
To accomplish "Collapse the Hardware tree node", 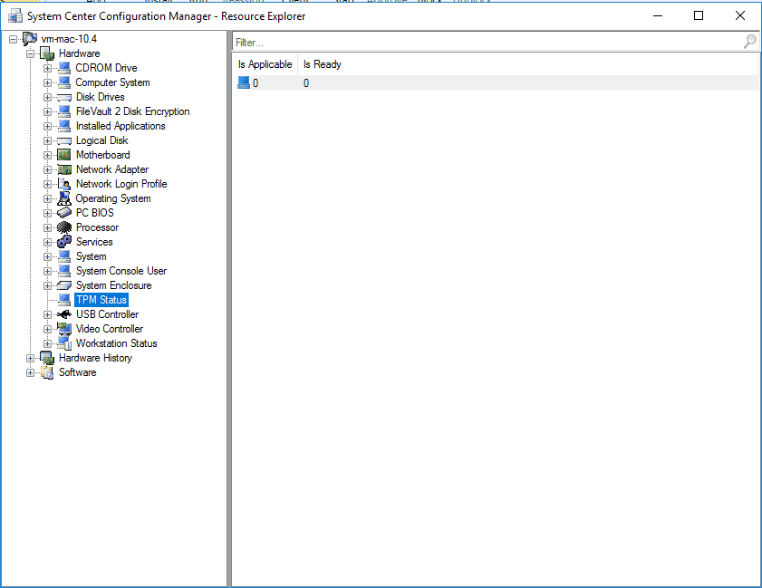I will [31, 53].
